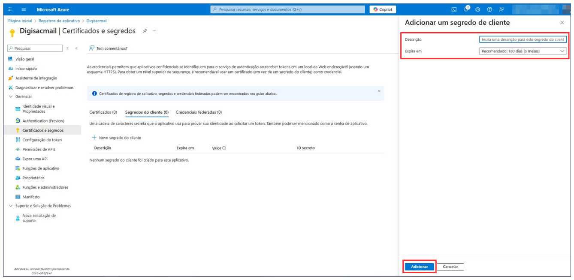Open the Azure Cloud Shell icon
The width and height of the screenshot is (574, 280).
(x=454, y=9)
